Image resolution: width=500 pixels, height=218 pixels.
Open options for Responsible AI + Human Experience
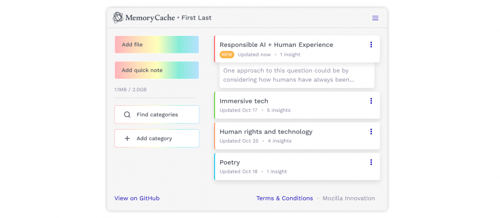[x=371, y=45]
